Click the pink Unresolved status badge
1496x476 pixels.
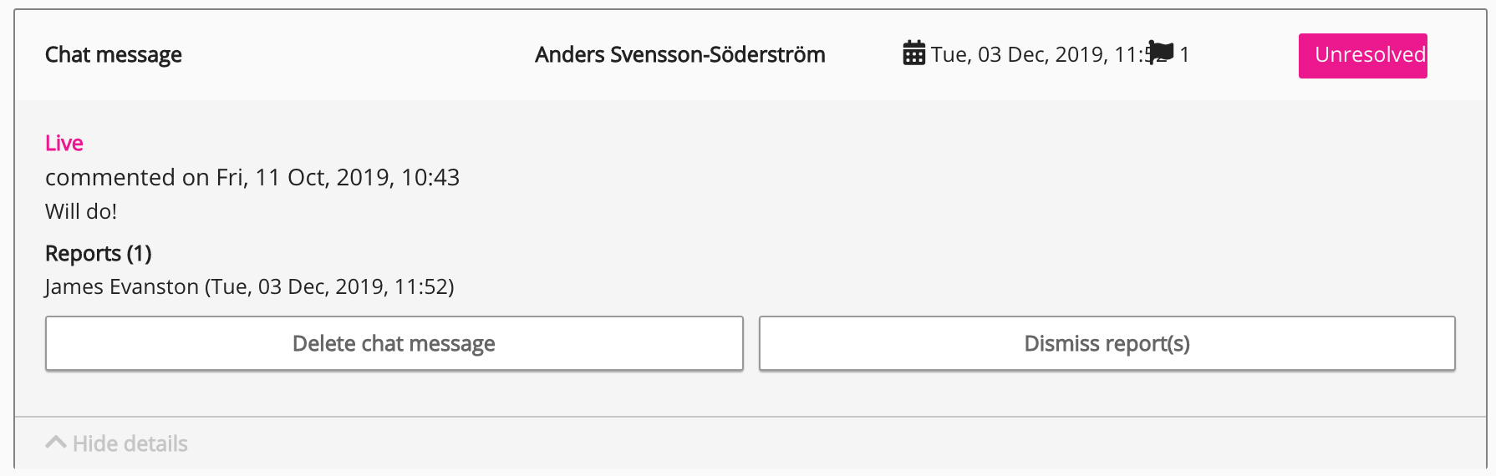pyautogui.click(x=1362, y=55)
